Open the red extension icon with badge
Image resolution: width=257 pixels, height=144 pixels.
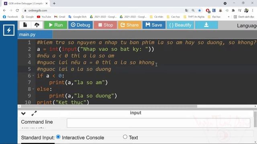pyautogui.click(x=208, y=11)
